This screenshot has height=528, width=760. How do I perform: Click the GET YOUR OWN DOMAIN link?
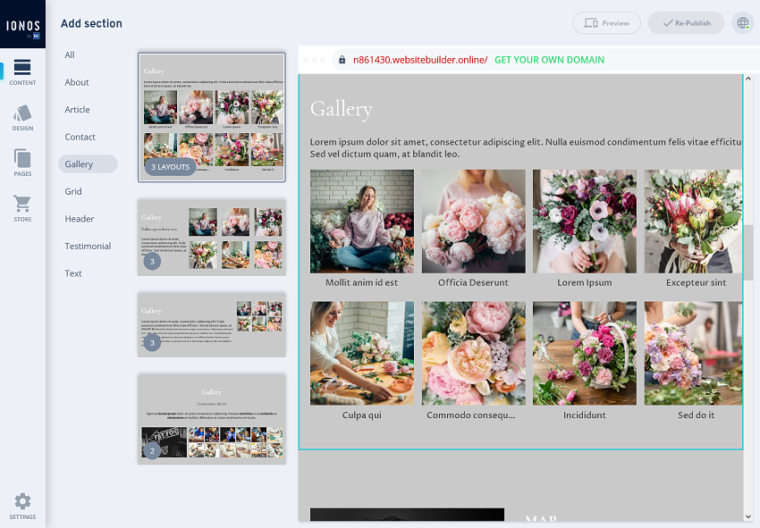[549, 60]
